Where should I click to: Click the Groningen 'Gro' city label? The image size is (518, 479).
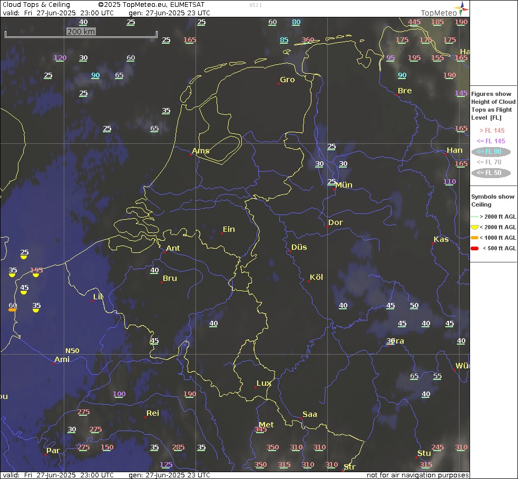pos(287,80)
